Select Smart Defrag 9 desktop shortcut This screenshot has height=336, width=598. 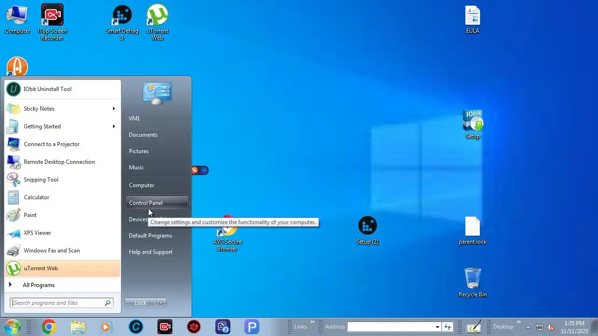pyautogui.click(x=122, y=23)
